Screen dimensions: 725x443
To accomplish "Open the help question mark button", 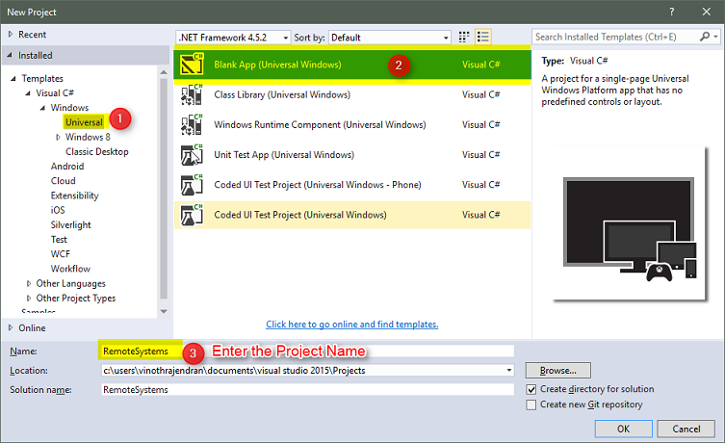I will coord(671,12).
